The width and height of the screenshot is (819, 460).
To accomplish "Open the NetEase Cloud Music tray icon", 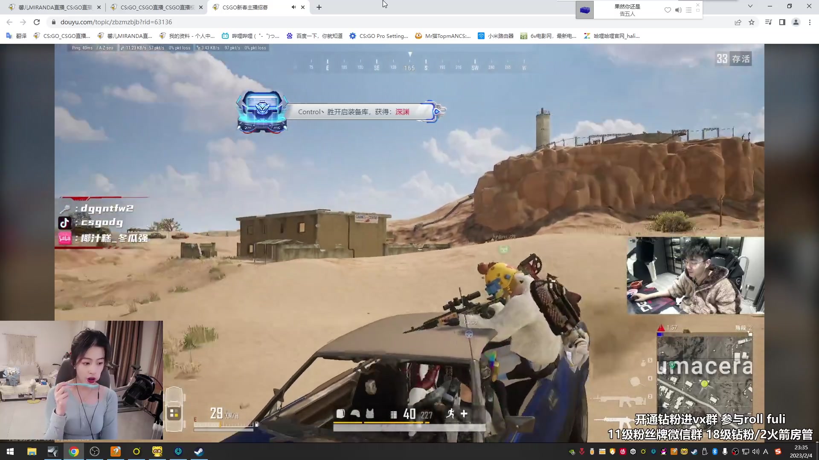I will coord(623,451).
